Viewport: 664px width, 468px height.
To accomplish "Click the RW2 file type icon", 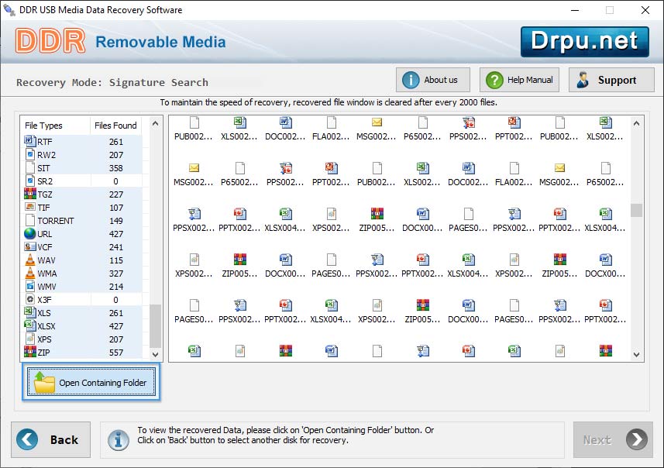I will tap(30, 155).
